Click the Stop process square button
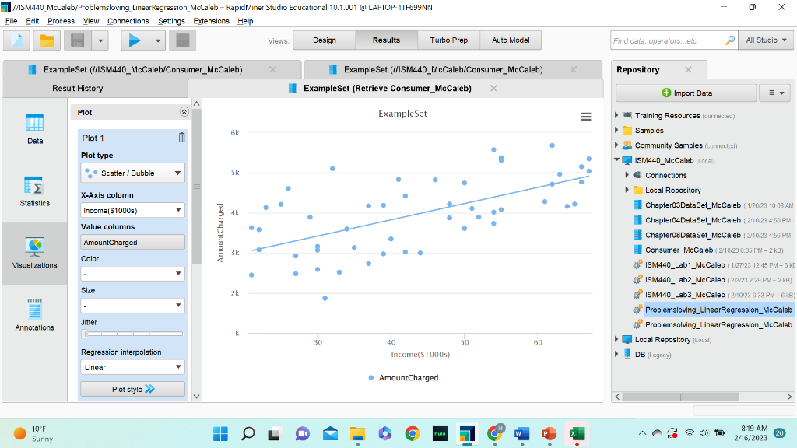 182,40
